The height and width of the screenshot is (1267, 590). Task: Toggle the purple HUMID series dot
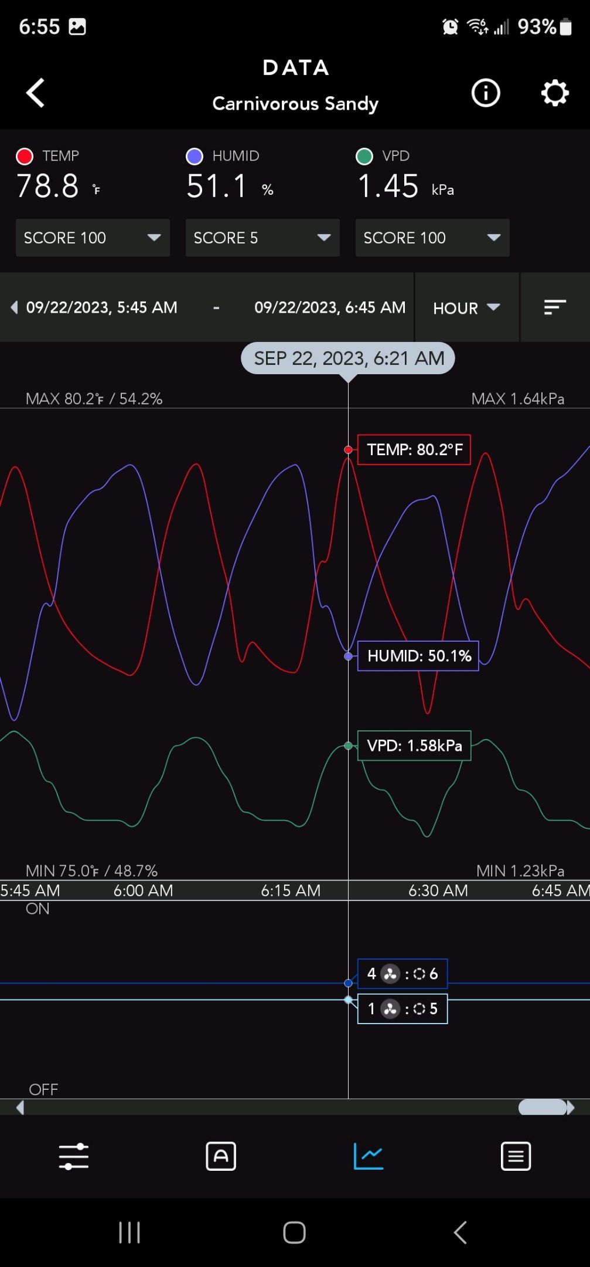[x=195, y=156]
